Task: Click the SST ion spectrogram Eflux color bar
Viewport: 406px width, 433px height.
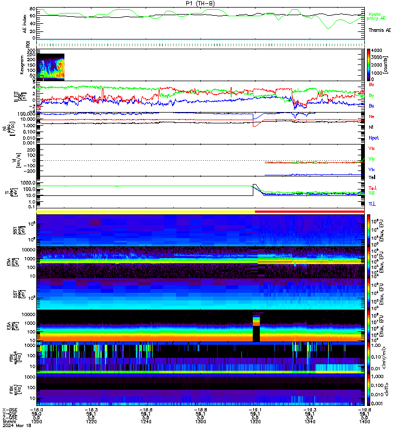Action: pyautogui.click(x=369, y=230)
